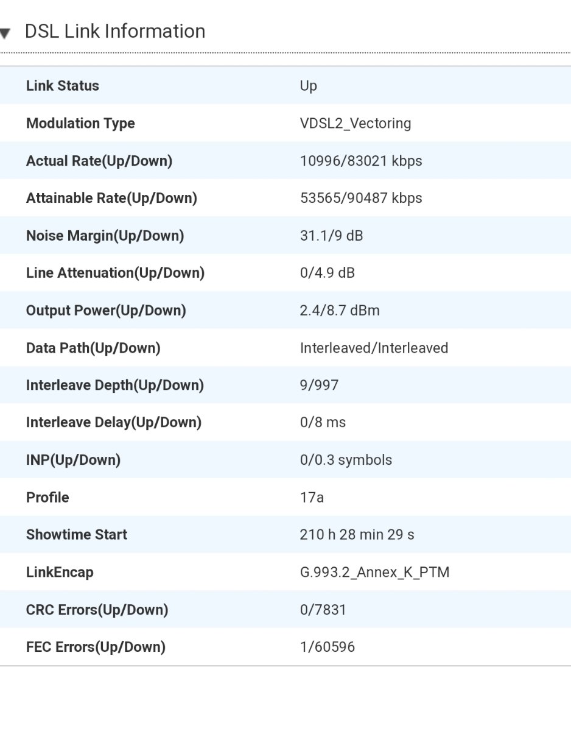
Task: Click the Profile value 17a
Action: pyautogui.click(x=312, y=497)
